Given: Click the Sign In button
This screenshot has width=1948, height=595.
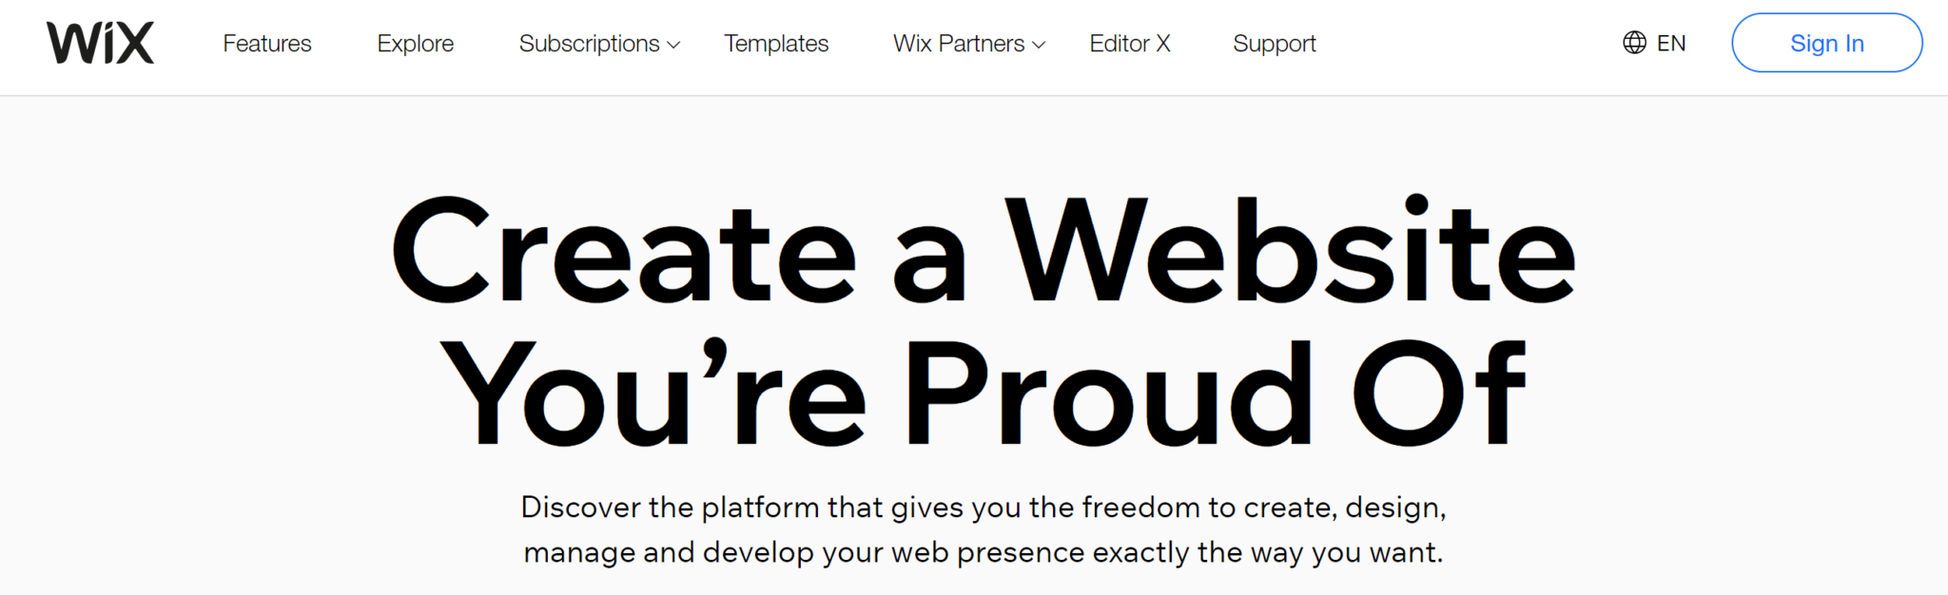Looking at the screenshot, I should coord(1826,42).
